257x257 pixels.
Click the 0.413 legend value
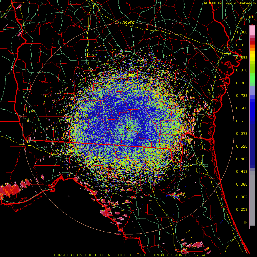(x=242, y=172)
